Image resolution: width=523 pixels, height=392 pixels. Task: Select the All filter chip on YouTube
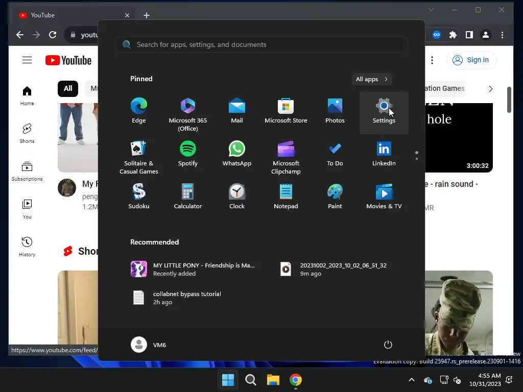pos(68,88)
